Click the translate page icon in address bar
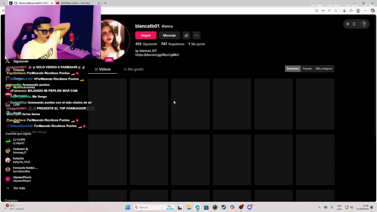 pos(323,11)
